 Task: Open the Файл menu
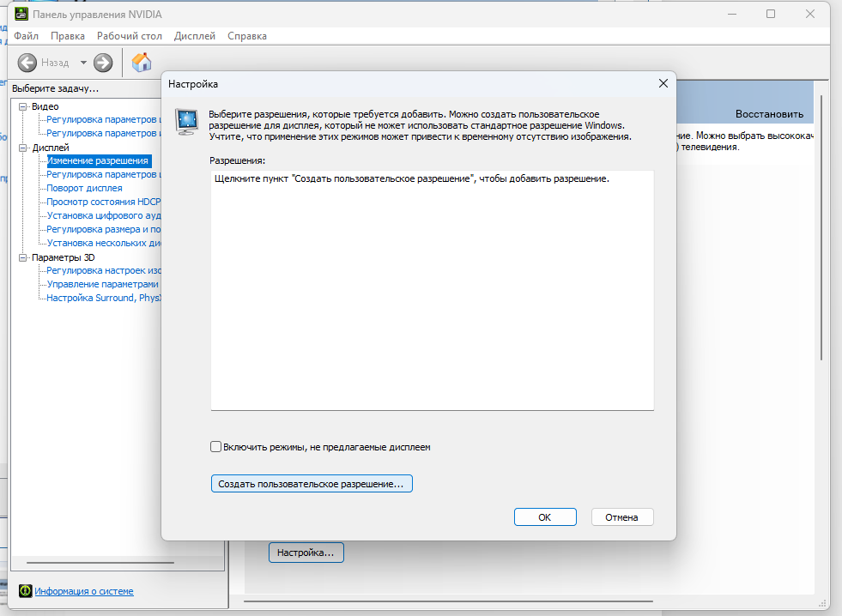(26, 36)
